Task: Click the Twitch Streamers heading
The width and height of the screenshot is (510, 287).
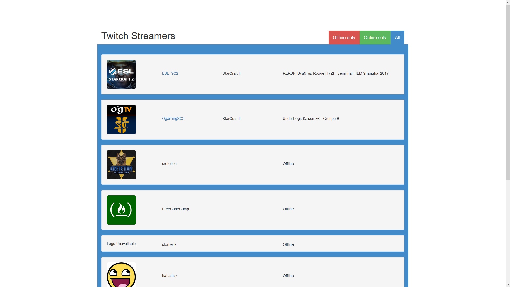Action: tap(138, 36)
